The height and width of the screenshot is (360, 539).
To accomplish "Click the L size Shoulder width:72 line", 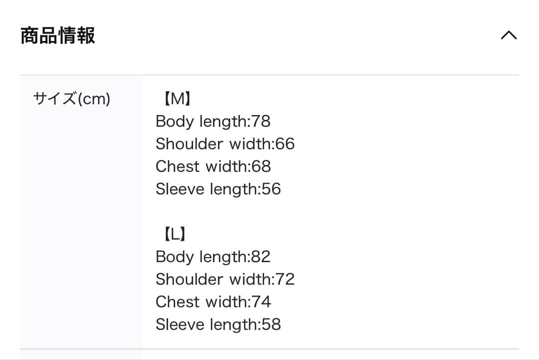I will coord(225,279).
